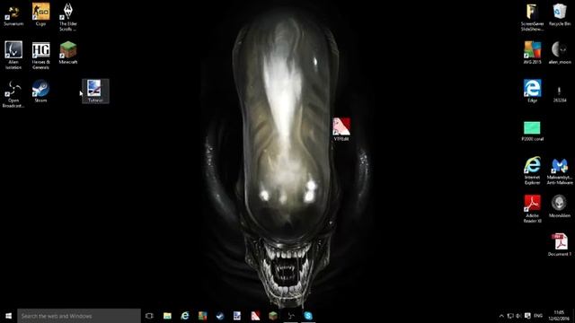This screenshot has height=323, width=575.
Task: Show hidden system tray icons
Action: [x=501, y=316]
